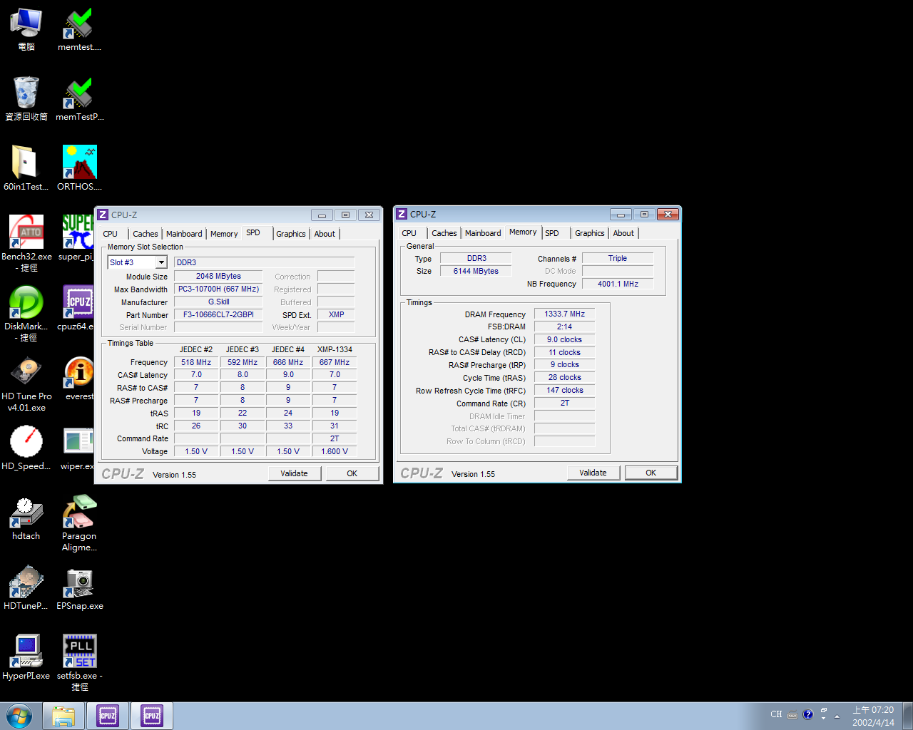Click the 2048 MBytes module size value
This screenshot has width=913, height=730.
tap(218, 276)
